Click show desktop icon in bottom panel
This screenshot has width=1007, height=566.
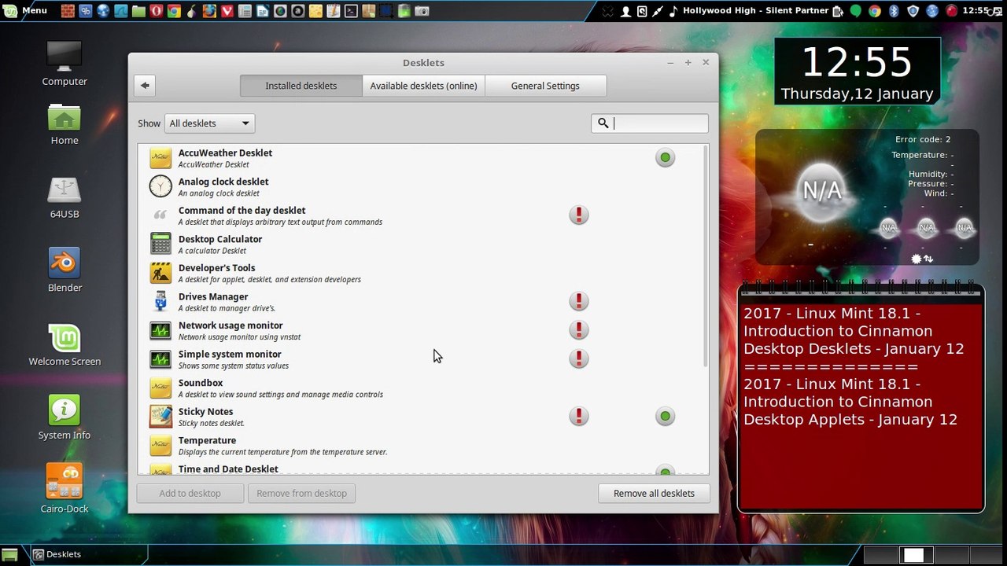(9, 554)
